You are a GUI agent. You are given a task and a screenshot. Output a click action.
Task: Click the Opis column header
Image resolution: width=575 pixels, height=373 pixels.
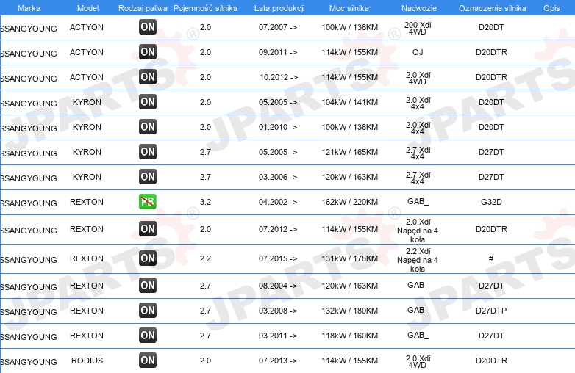(551, 8)
